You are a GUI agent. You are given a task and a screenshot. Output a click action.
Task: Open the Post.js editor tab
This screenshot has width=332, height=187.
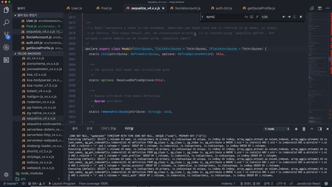[x=104, y=8]
